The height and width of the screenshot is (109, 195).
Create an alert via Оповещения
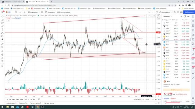[50, 12]
